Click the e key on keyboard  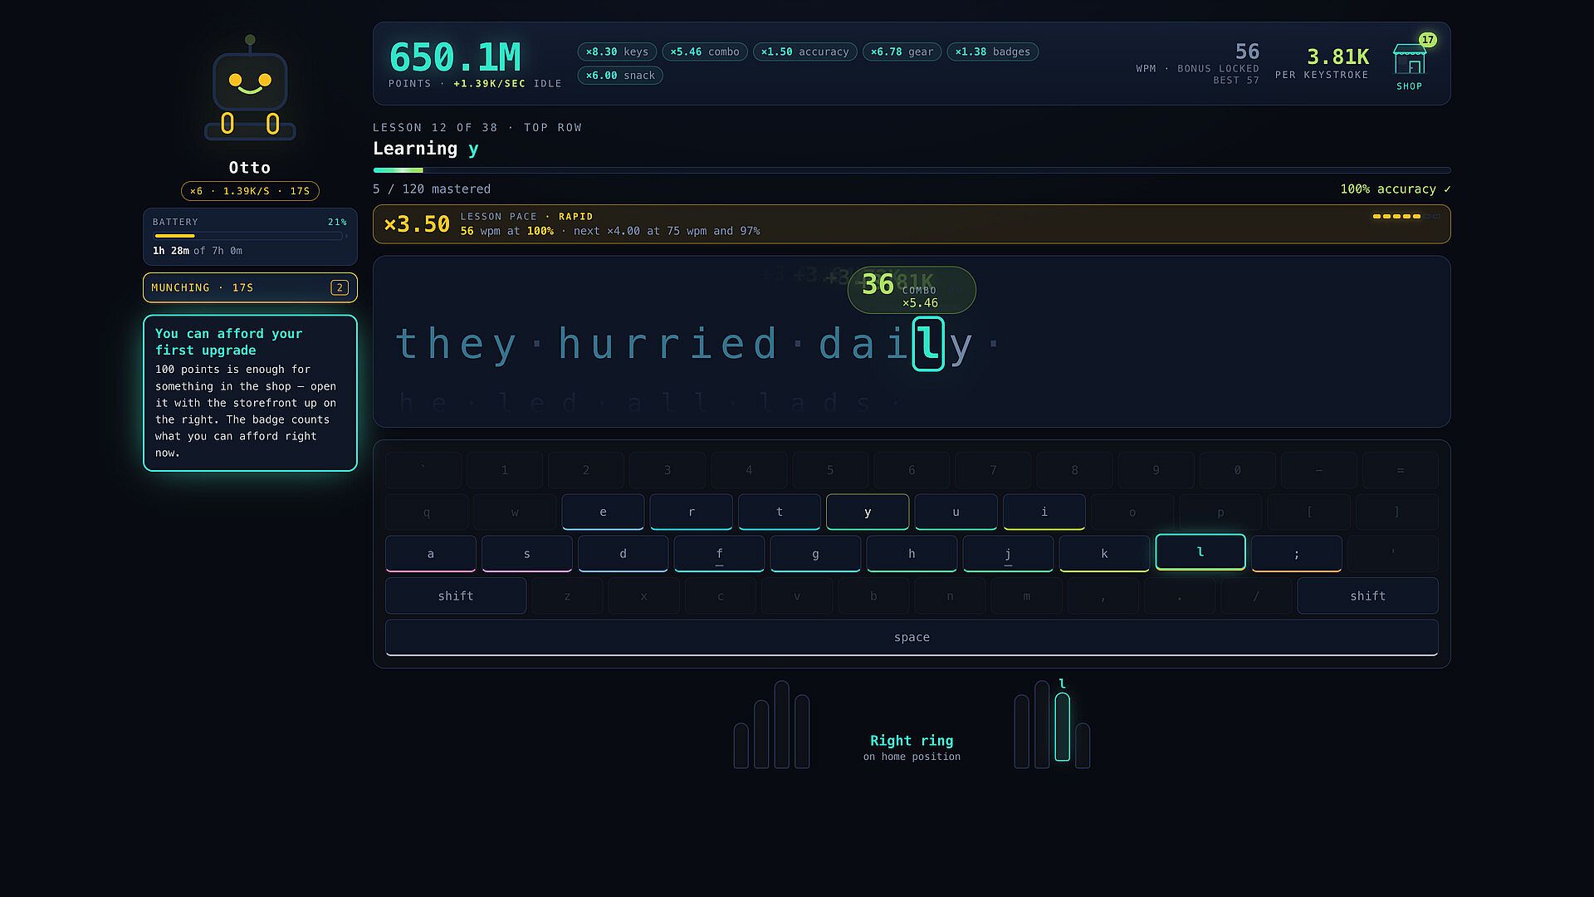[603, 512]
